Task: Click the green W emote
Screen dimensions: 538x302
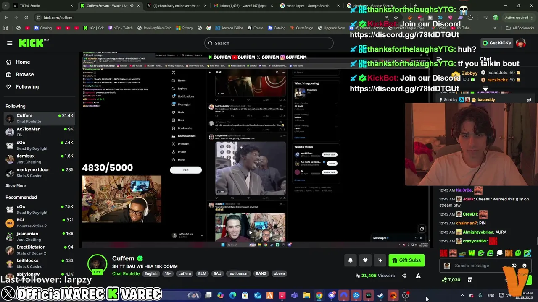Action: click(472, 253)
